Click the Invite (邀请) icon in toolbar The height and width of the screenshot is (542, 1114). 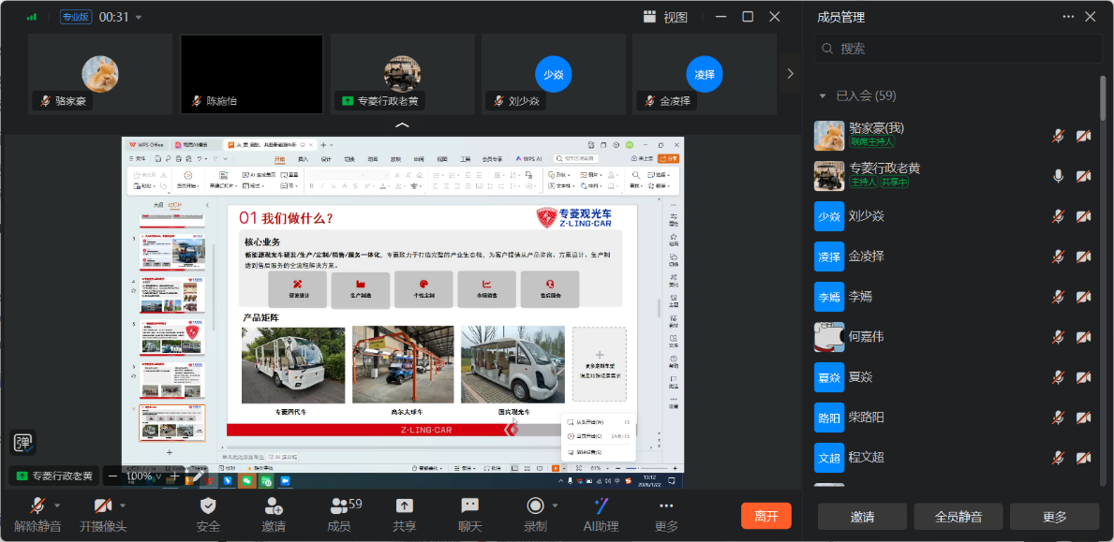274,506
